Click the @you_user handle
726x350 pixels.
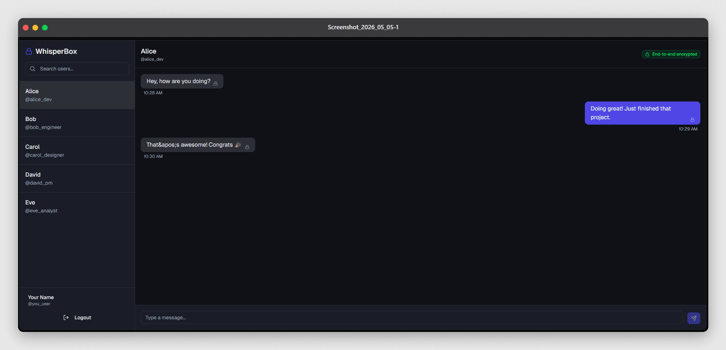[x=39, y=304]
